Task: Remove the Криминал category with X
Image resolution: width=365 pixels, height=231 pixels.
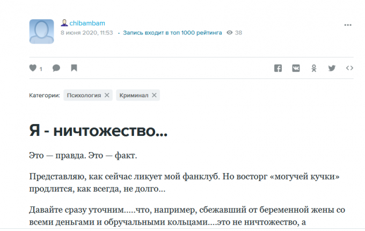Action: (x=154, y=95)
